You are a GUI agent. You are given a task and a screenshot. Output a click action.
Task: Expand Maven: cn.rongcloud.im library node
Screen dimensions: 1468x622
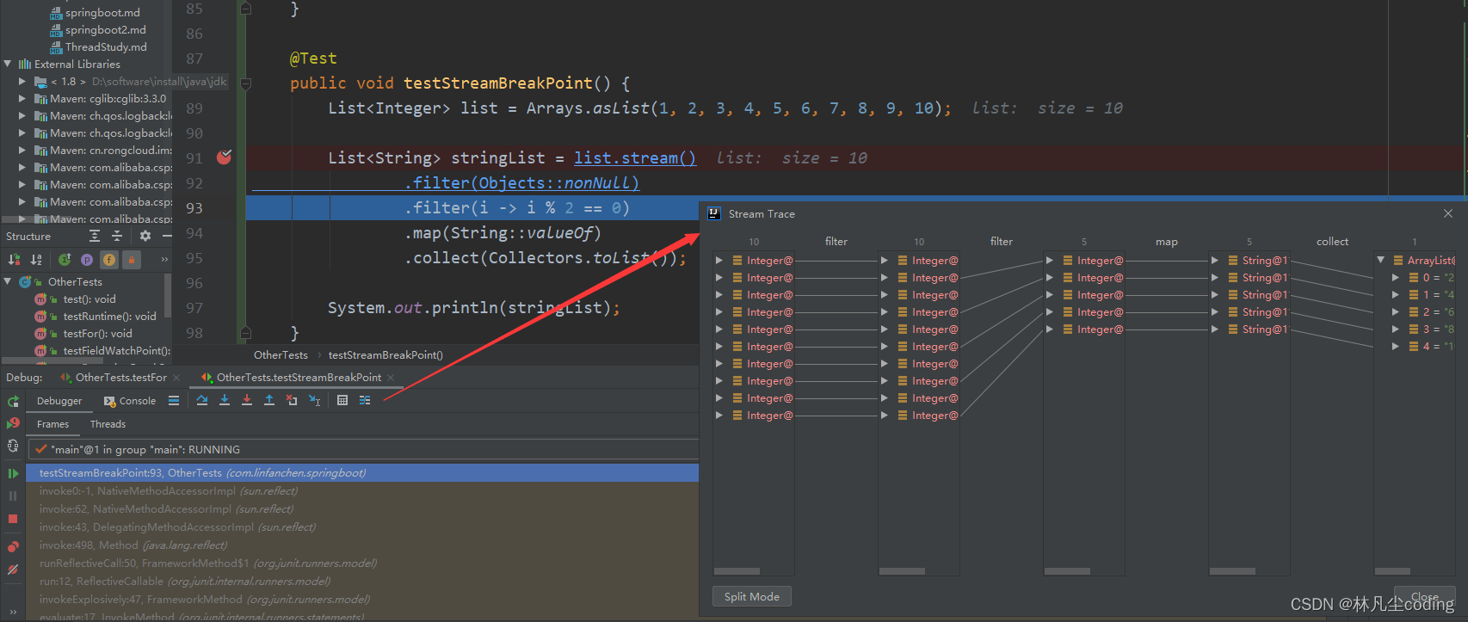(x=22, y=150)
